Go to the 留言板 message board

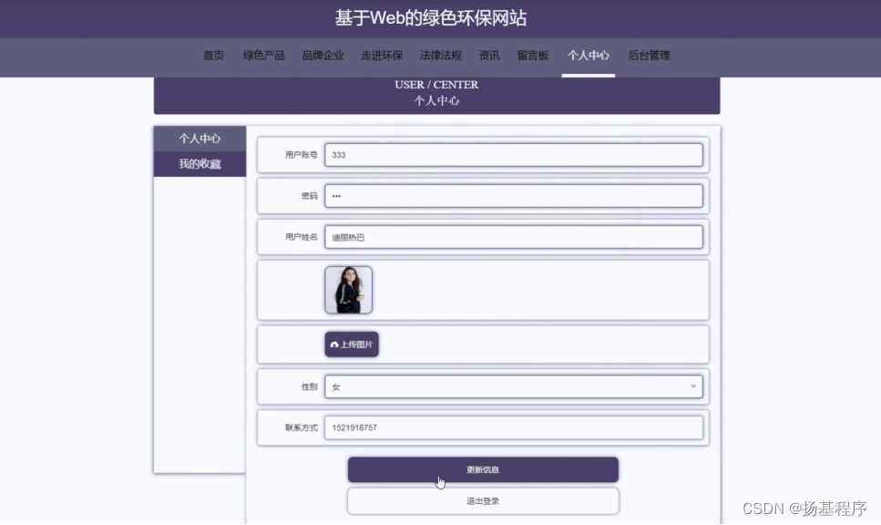(x=533, y=56)
